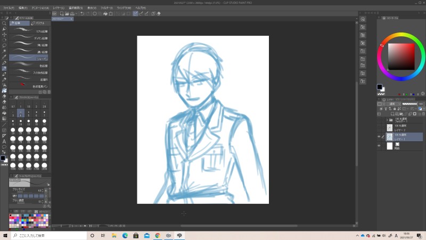Open the レイヤー menu

pos(59,8)
